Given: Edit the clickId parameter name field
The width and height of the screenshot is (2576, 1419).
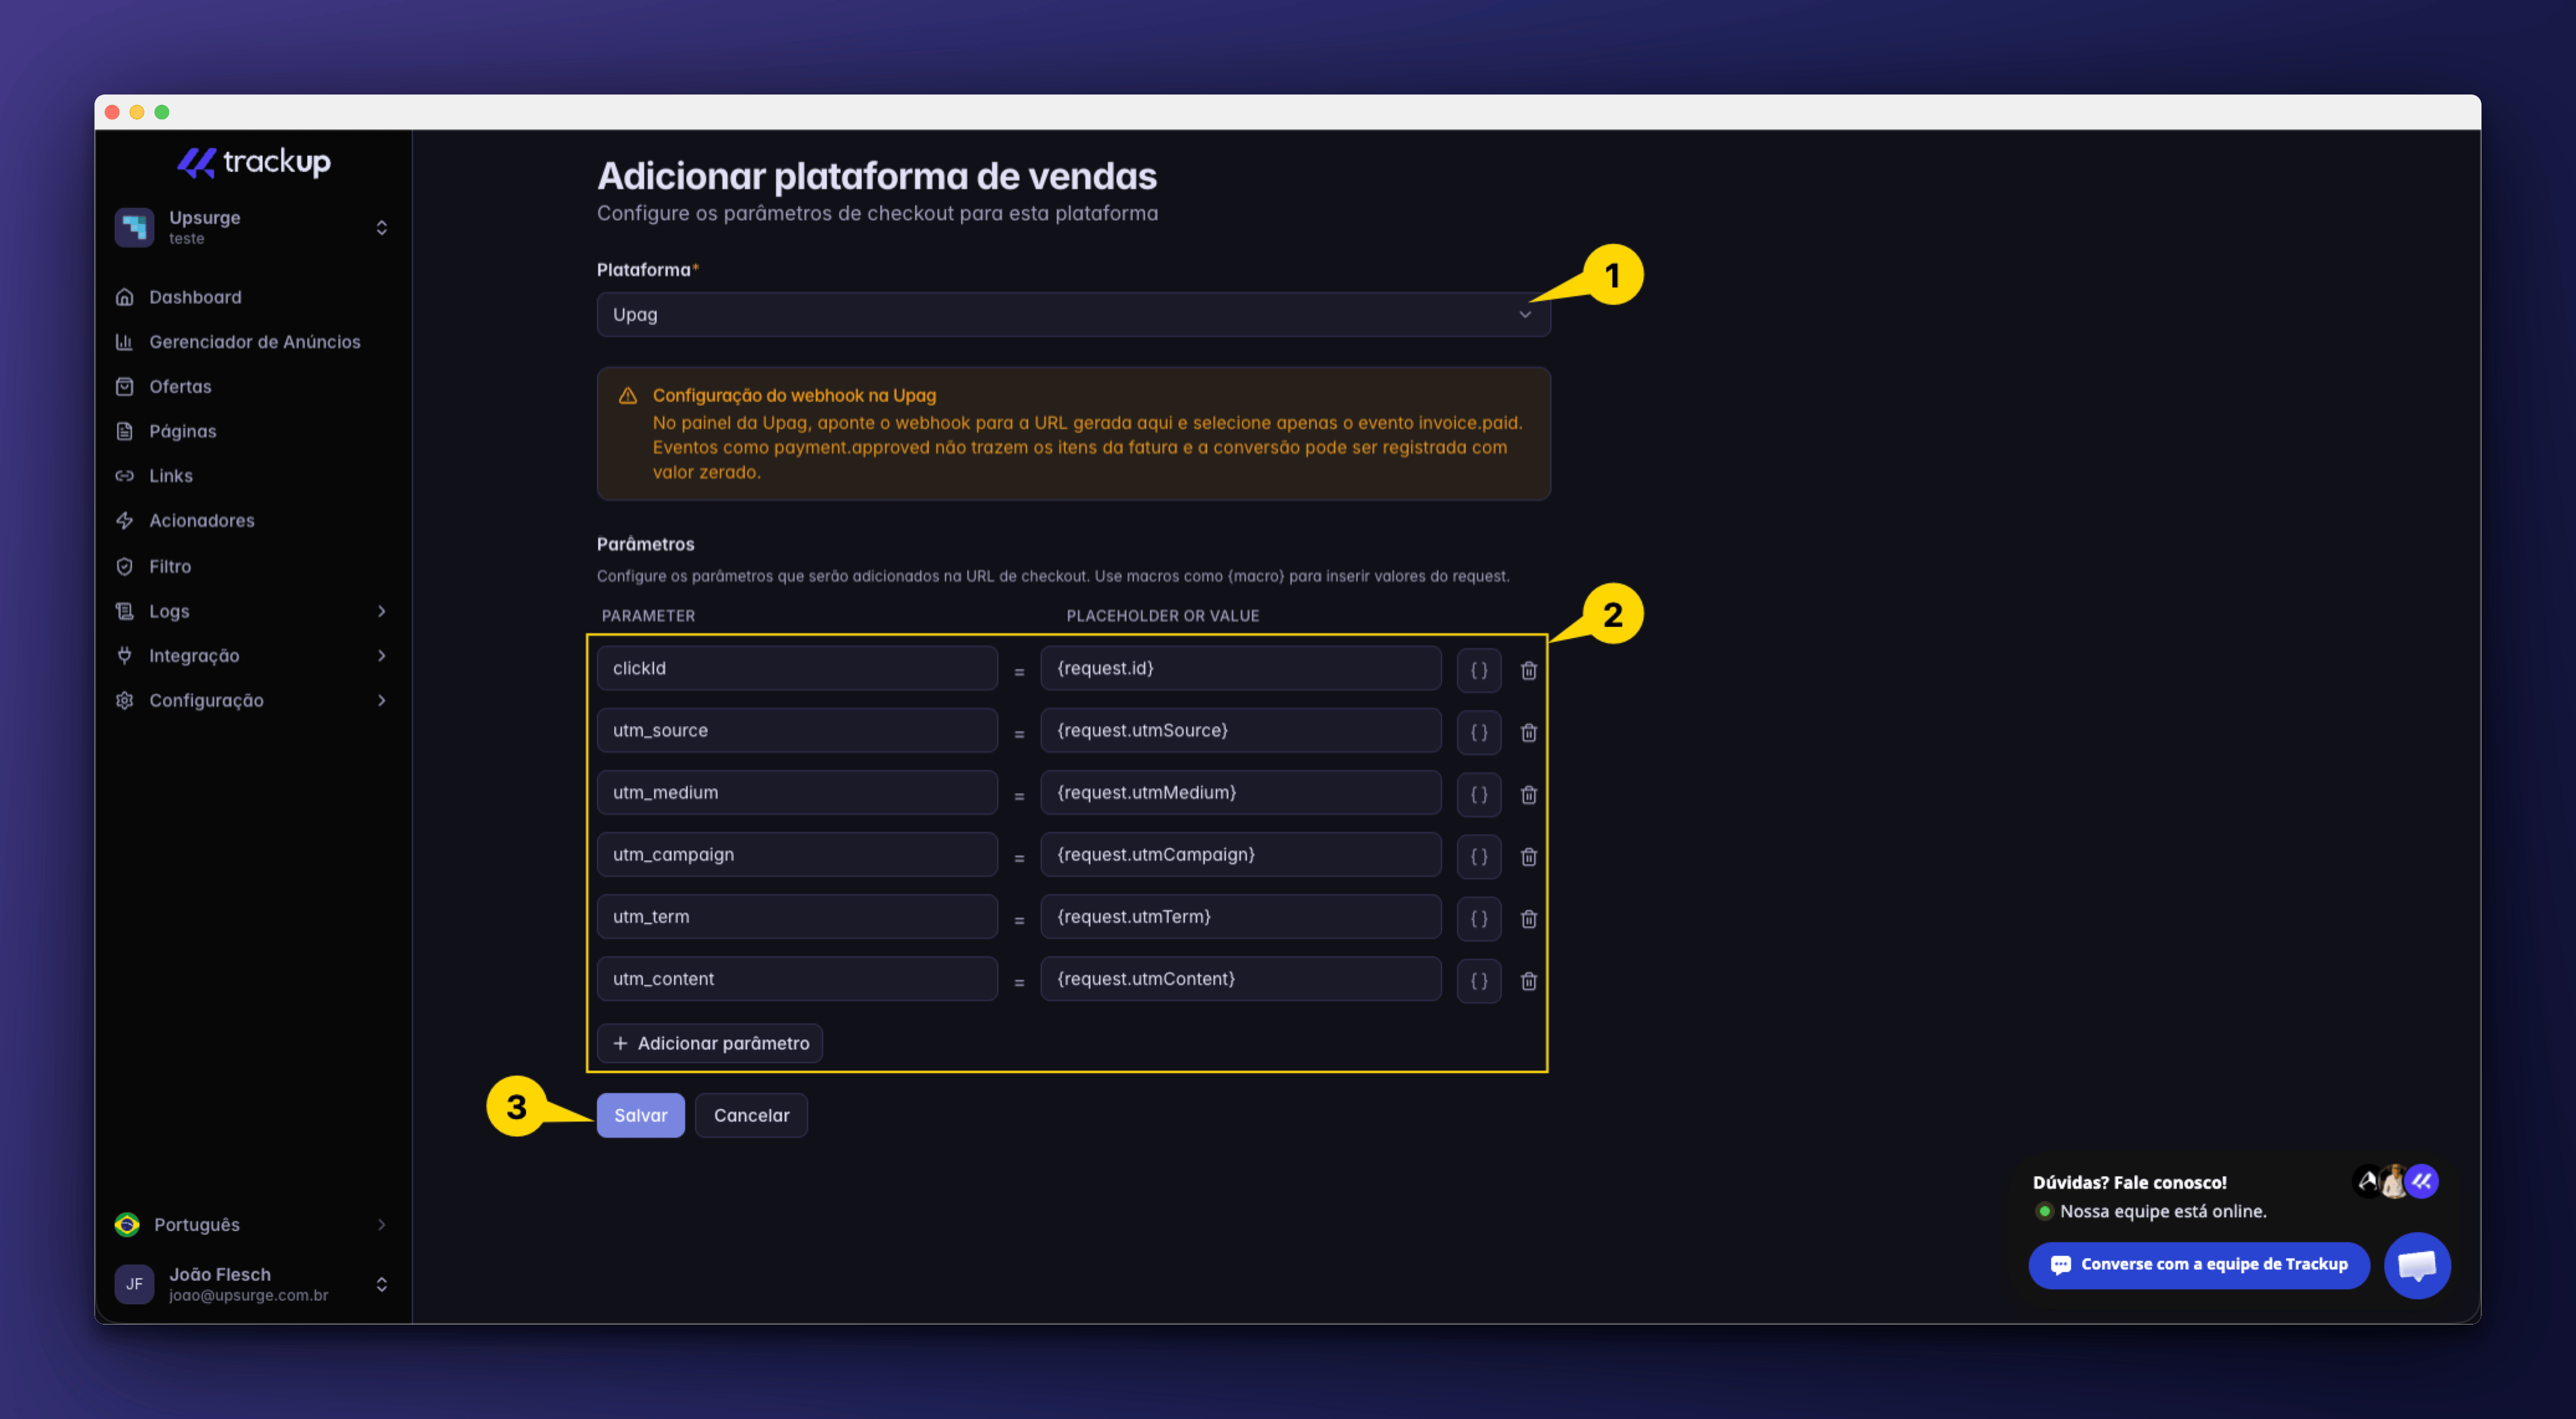Looking at the screenshot, I should click(x=797, y=668).
